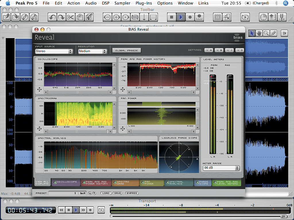Screen dimensions: 294x220
Task: Open the Action menu
Action: pos(74,3)
